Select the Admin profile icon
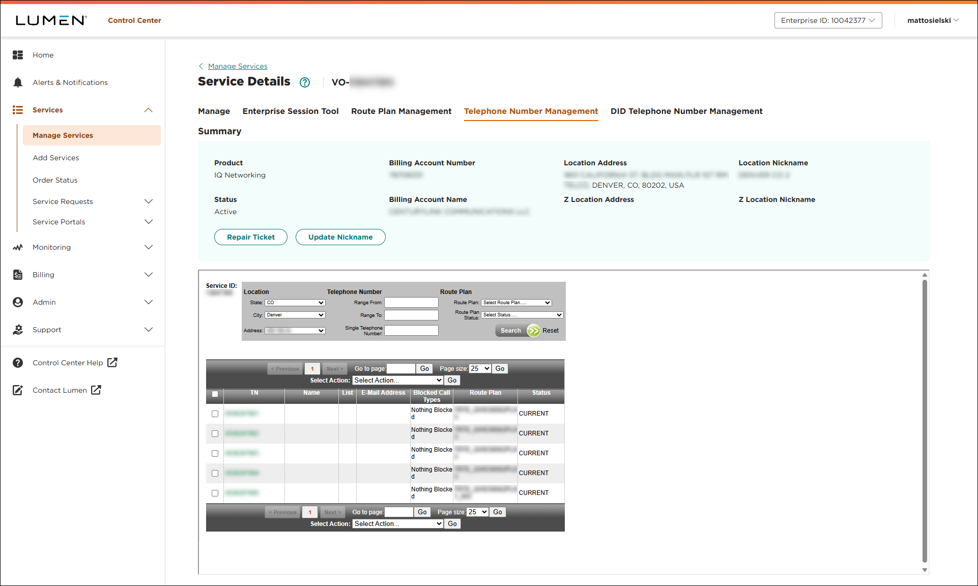Viewport: 978px width, 586px height. (x=18, y=302)
